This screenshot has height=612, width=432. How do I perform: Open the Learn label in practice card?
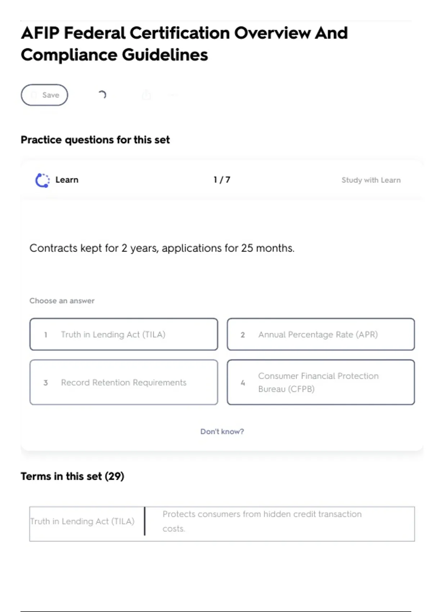67,180
